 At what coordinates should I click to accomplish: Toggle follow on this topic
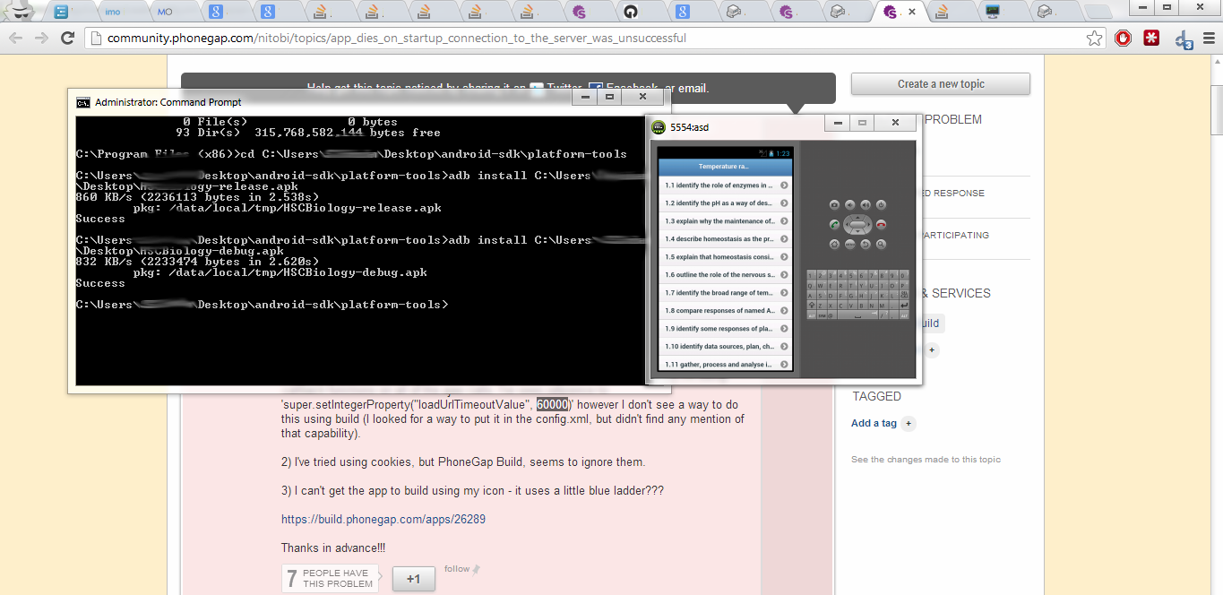tap(457, 569)
